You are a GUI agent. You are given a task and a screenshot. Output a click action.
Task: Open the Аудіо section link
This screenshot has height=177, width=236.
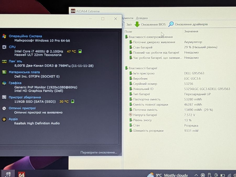[x=13, y=119]
